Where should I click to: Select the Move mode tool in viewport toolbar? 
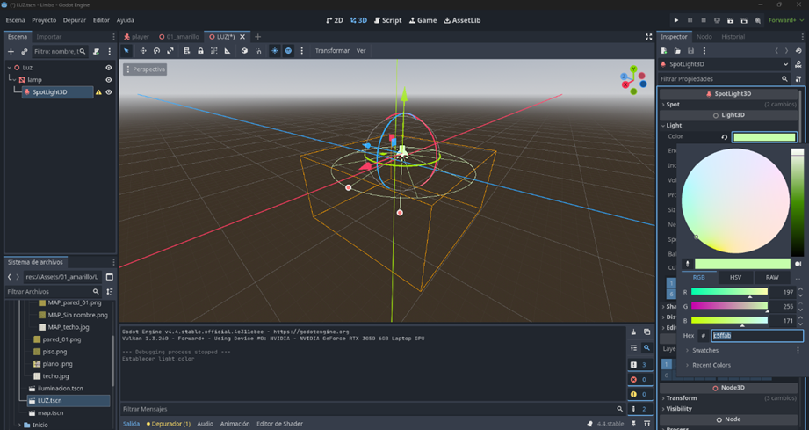click(142, 51)
